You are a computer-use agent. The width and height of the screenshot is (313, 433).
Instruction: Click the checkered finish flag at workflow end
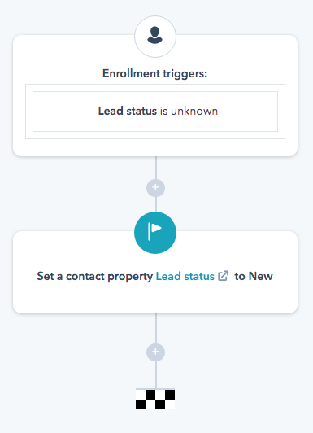[155, 399]
